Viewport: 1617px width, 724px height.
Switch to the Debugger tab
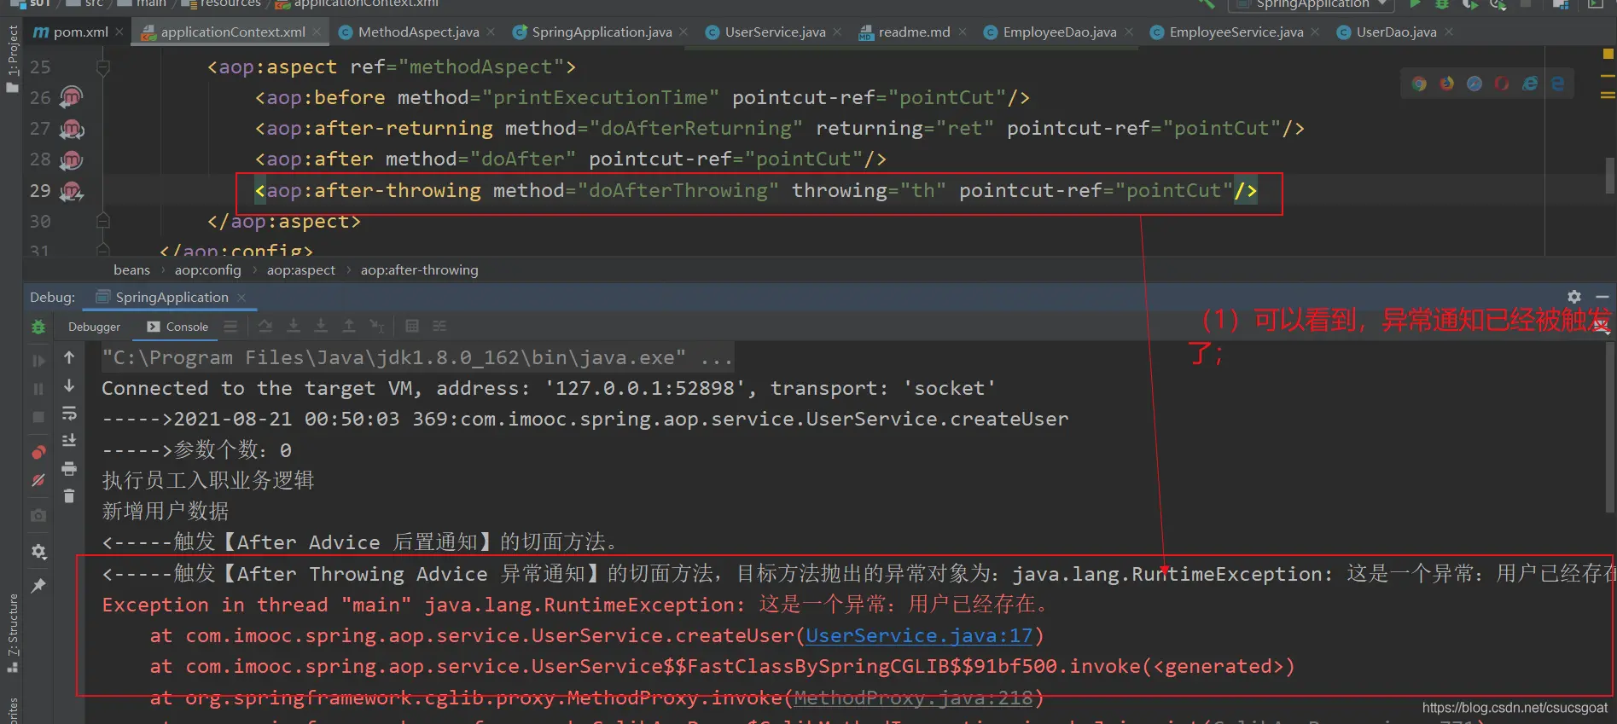click(94, 327)
